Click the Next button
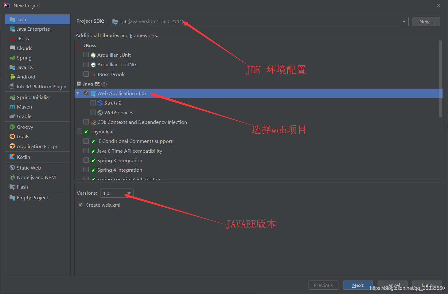The width and height of the screenshot is (448, 294). 358,285
